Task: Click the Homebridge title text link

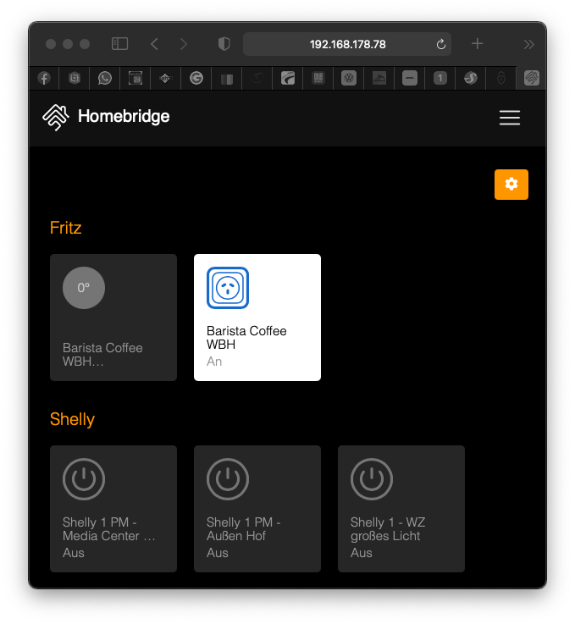Action: point(124,117)
